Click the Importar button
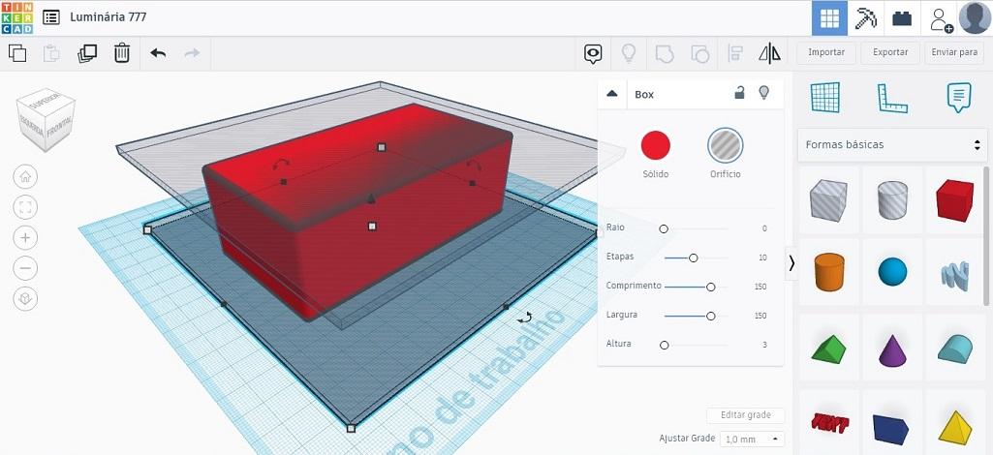The height and width of the screenshot is (455, 993). [x=825, y=52]
